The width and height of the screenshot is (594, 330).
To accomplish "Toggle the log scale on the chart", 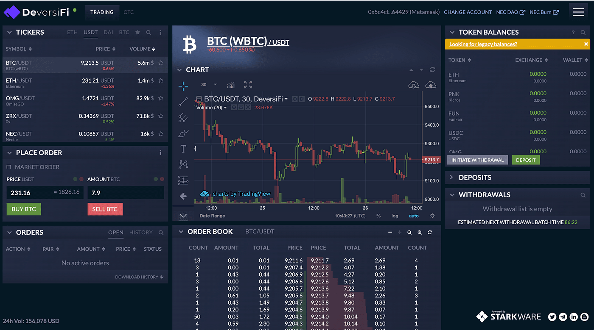I will (395, 216).
